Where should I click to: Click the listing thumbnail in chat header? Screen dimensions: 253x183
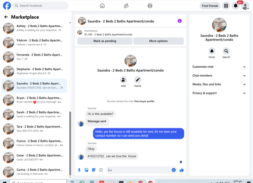click(x=82, y=21)
